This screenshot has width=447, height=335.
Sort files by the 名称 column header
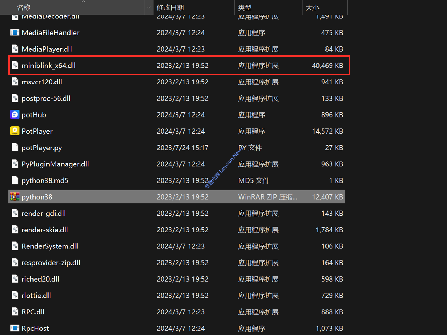[23, 7]
